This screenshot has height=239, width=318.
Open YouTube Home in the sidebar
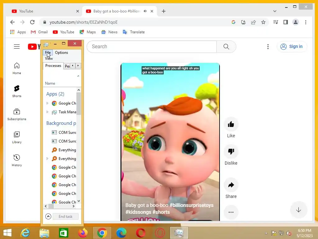pyautogui.click(x=17, y=68)
